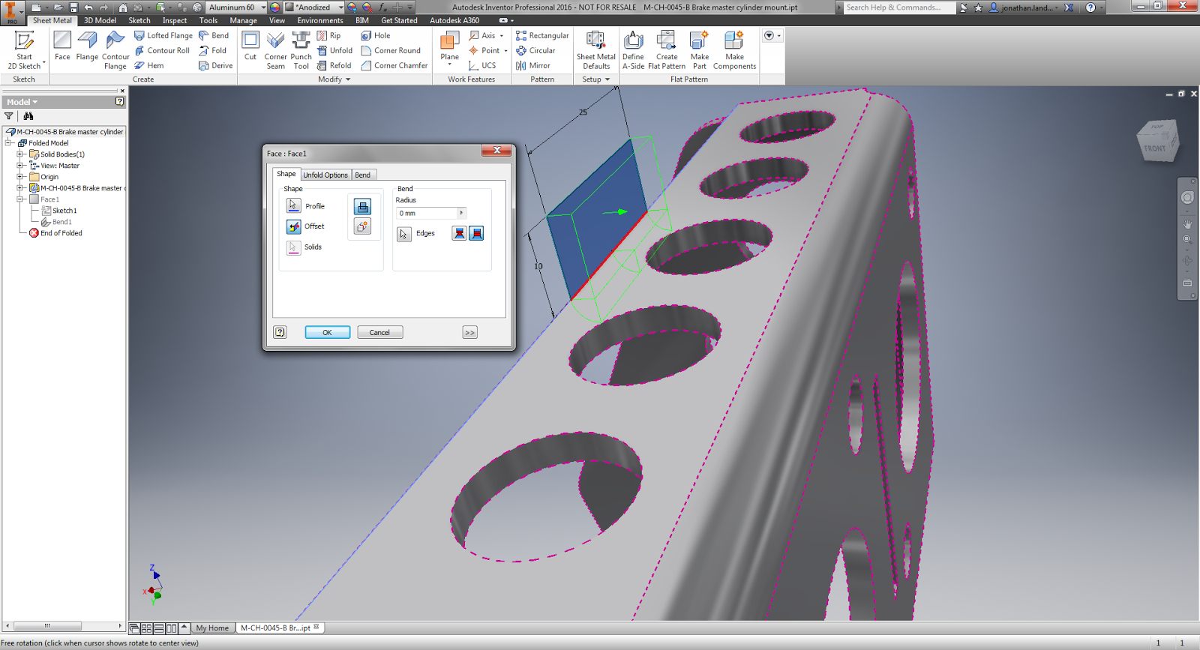Select the Contour Roll tool
Screen dimensions: 1200x650
pos(161,50)
